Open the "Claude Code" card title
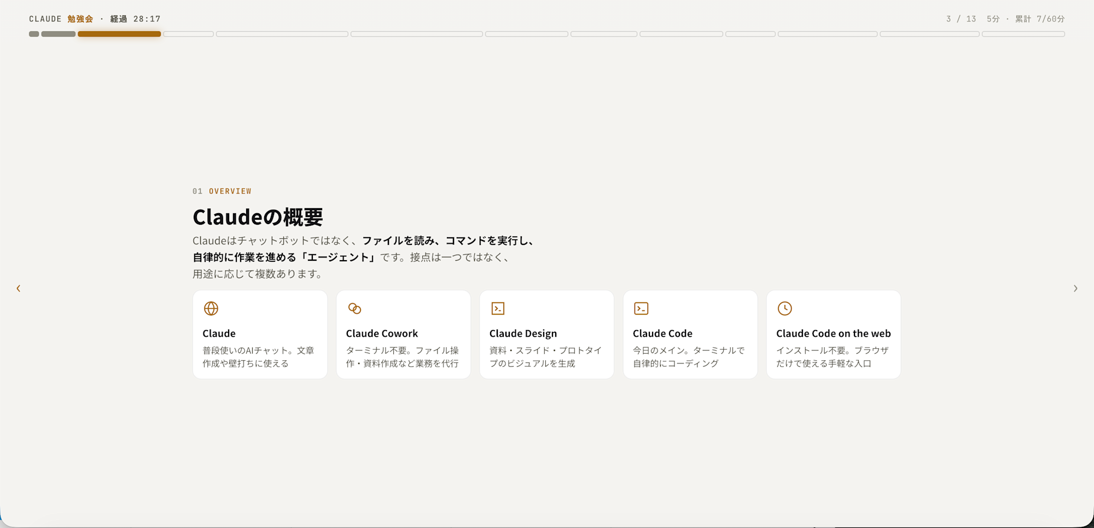The width and height of the screenshot is (1094, 528). [662, 333]
